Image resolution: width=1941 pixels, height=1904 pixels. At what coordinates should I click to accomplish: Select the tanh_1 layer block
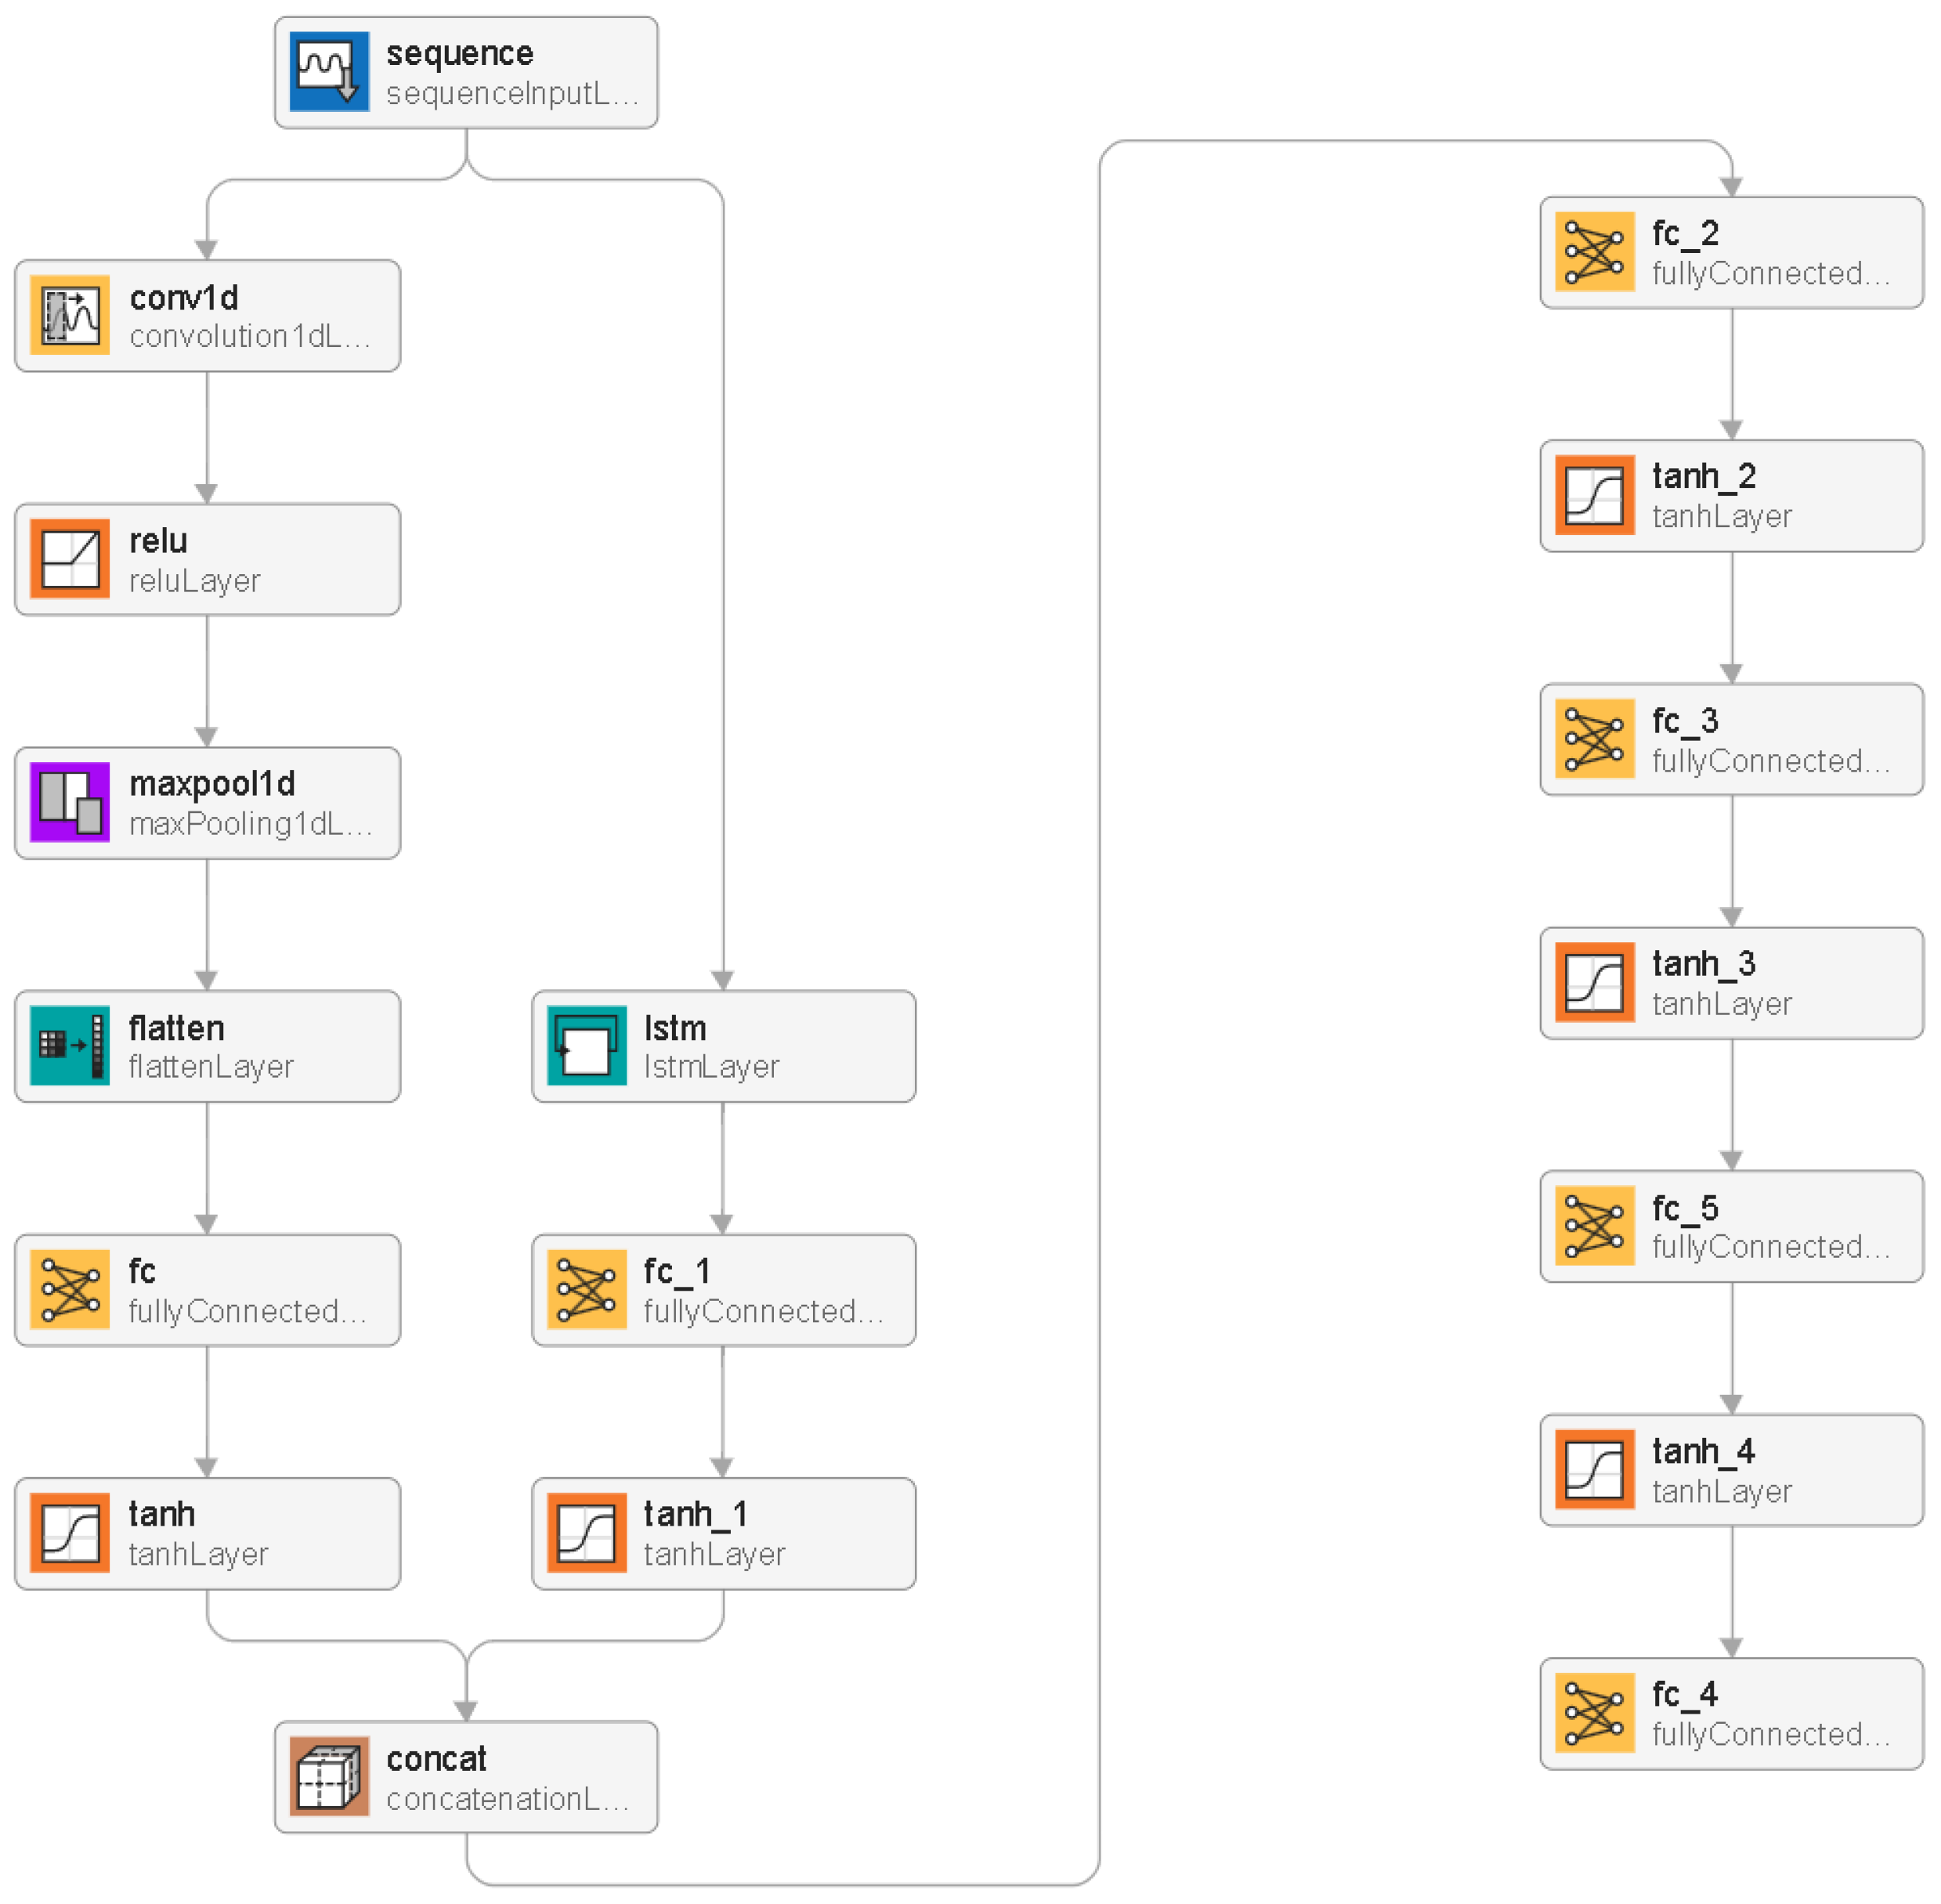click(723, 1533)
